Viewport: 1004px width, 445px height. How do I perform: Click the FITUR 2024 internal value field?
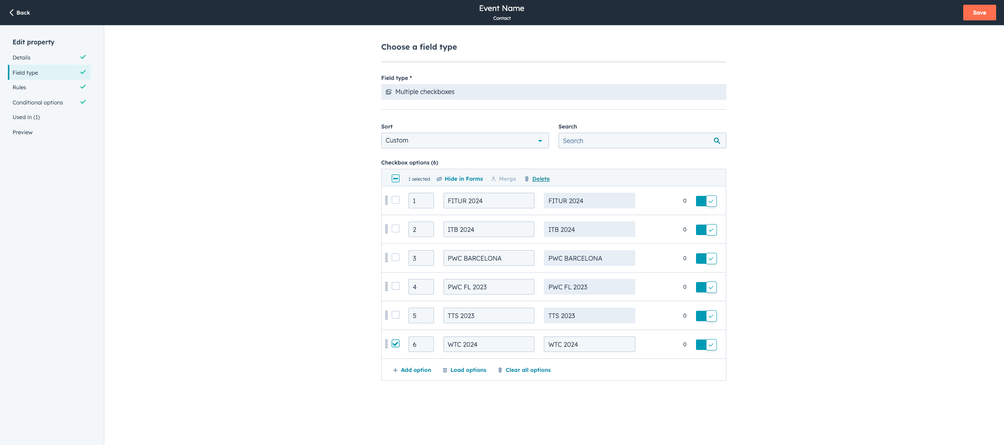(x=589, y=201)
